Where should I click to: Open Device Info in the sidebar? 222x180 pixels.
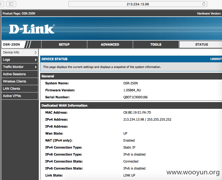pos(20,52)
